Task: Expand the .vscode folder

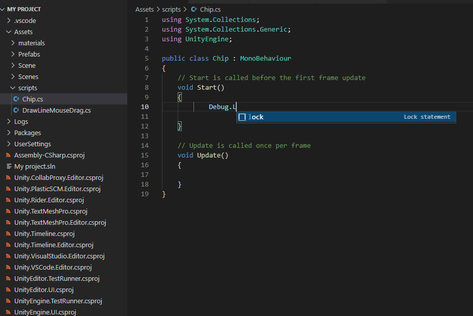Action: point(9,20)
